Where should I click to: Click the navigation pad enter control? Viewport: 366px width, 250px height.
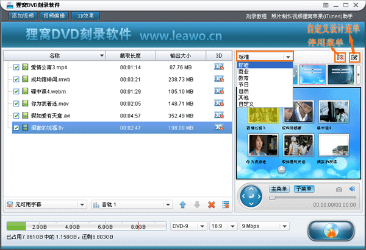point(251,196)
